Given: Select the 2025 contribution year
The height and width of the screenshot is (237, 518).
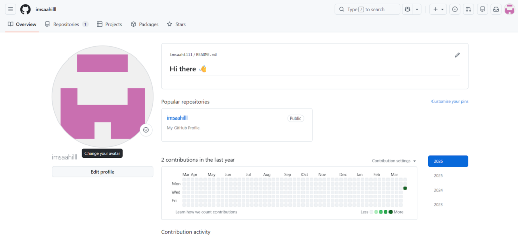Looking at the screenshot, I should tap(438, 176).
